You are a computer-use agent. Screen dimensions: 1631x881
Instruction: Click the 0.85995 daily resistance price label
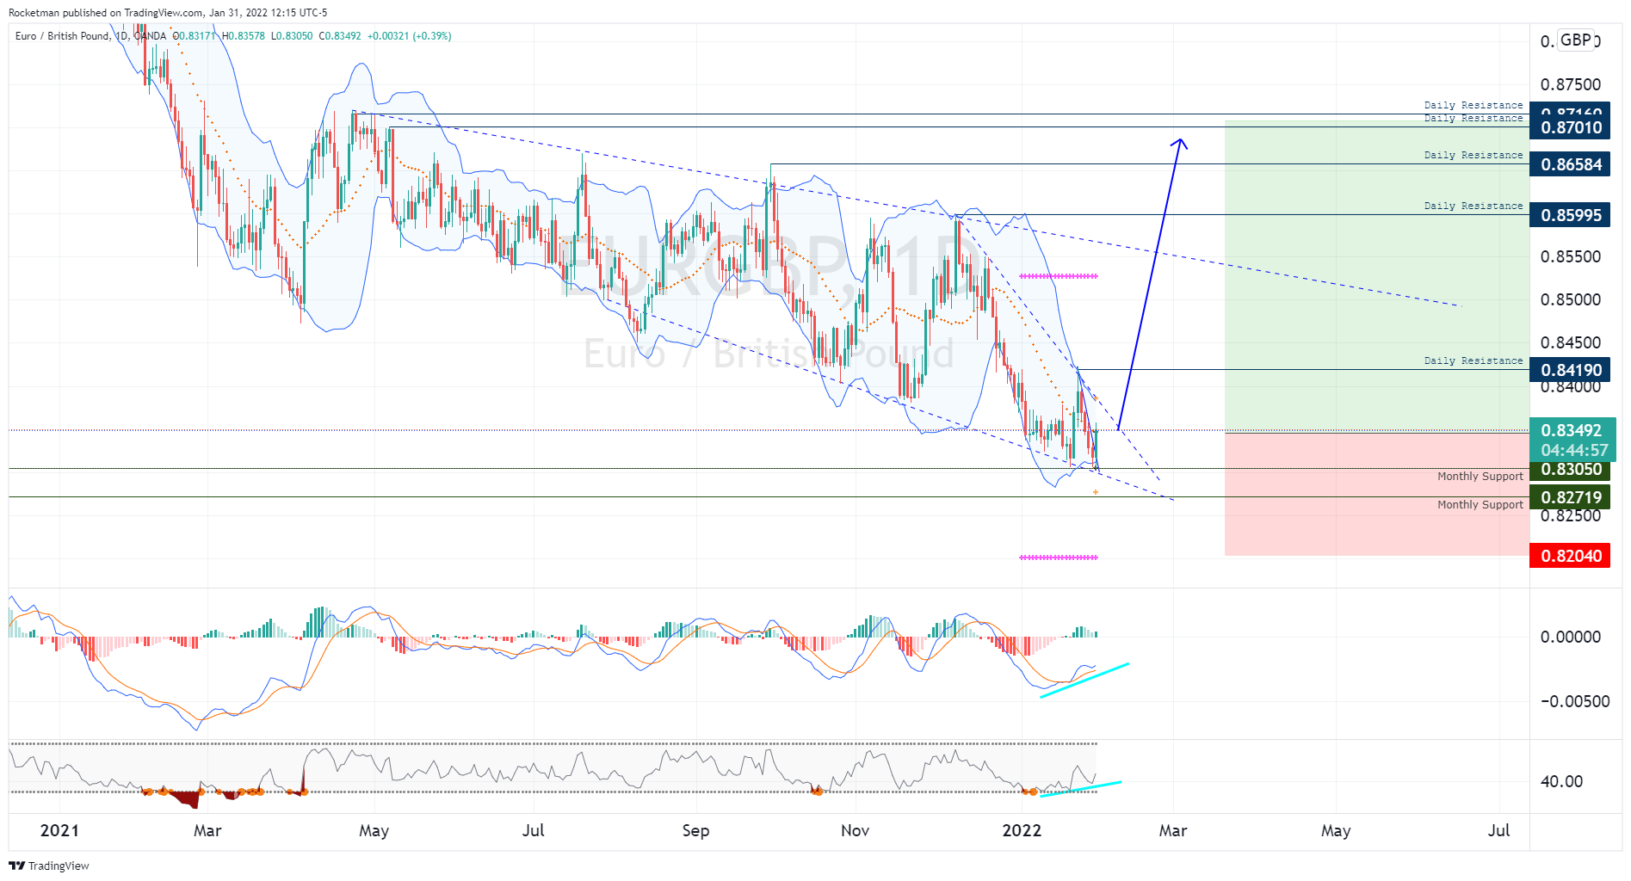click(1570, 215)
